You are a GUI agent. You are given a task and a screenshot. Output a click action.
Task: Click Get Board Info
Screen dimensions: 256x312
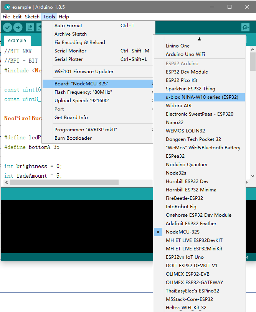(71, 118)
